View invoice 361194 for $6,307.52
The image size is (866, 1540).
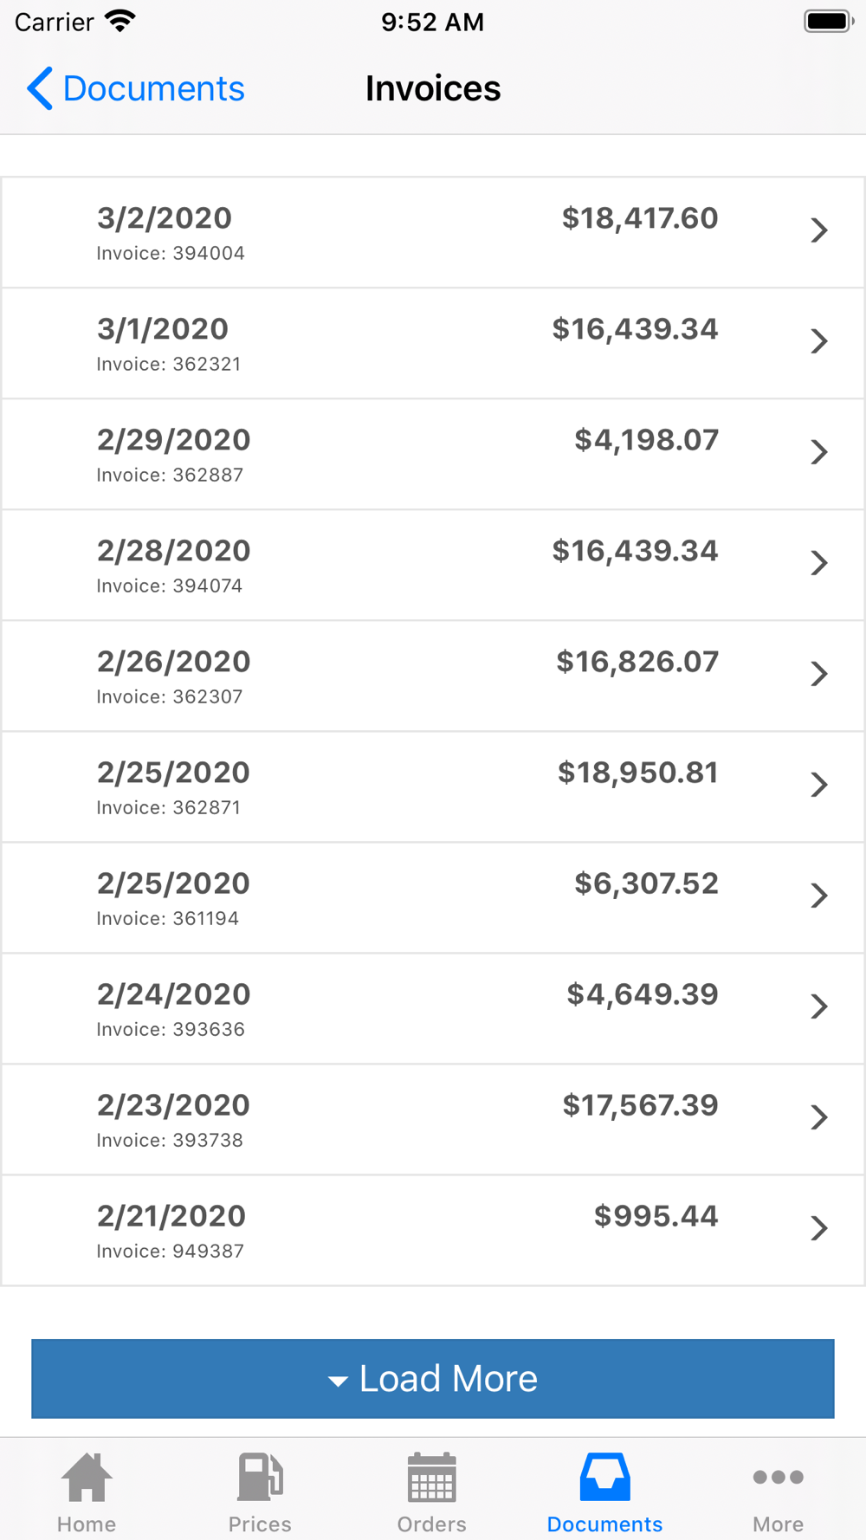click(x=433, y=897)
